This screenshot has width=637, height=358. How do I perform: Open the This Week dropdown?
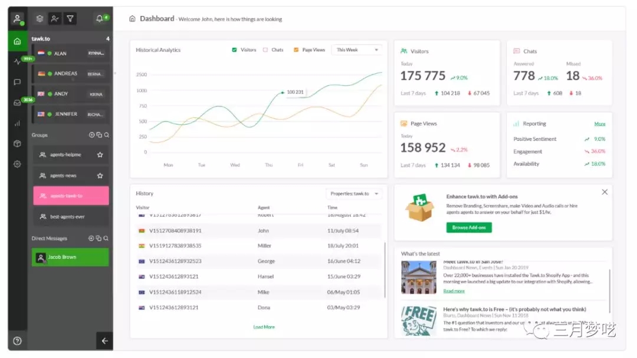coord(357,50)
